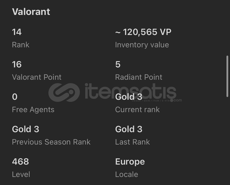
Task: Click the Gold 3 above Previous Season Rank
Action: pyautogui.click(x=26, y=129)
